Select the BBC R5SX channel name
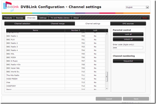The width and height of the screenshot is (156, 104). pos(11,57)
